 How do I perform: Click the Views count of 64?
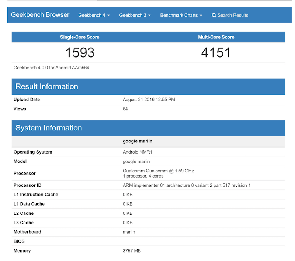point(125,109)
